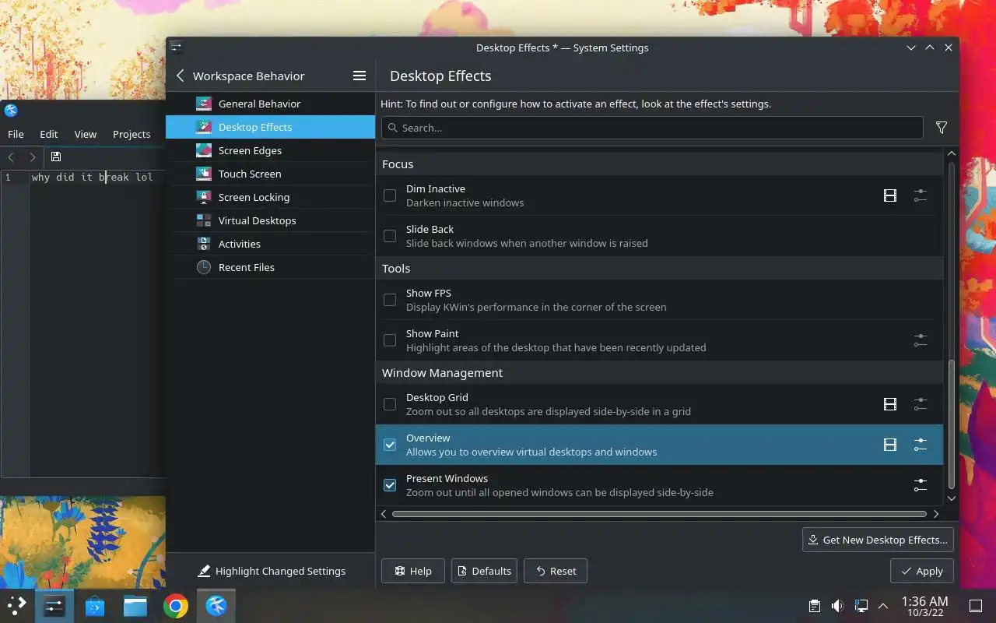This screenshot has height=623, width=996.
Task: Enable the Desktop Grid checkbox
Action: coord(390,404)
